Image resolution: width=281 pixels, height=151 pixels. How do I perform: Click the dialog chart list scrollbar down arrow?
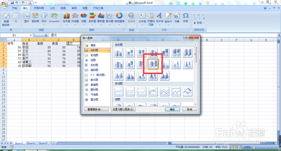195,104
